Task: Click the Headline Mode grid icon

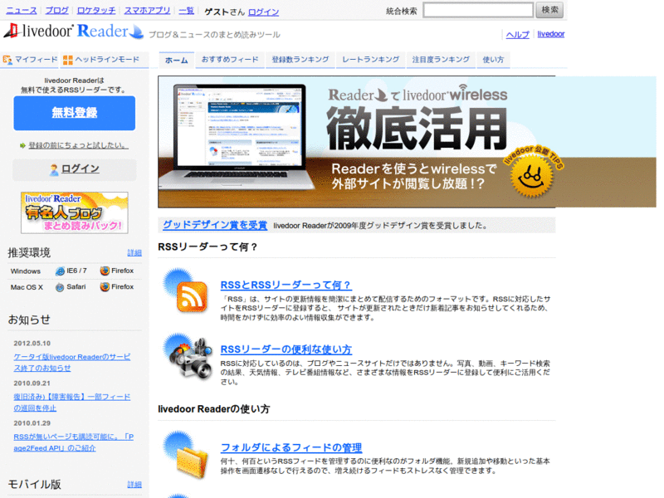Action: (x=68, y=60)
